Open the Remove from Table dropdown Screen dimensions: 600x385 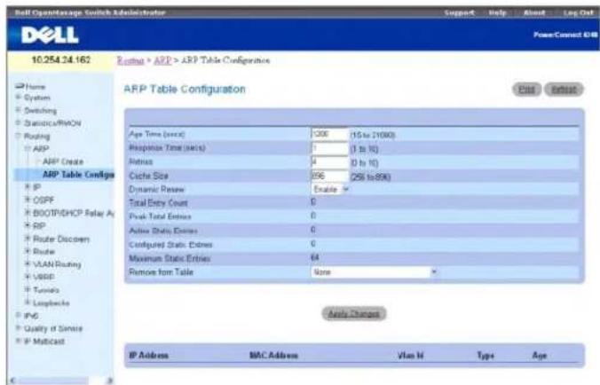(374, 271)
